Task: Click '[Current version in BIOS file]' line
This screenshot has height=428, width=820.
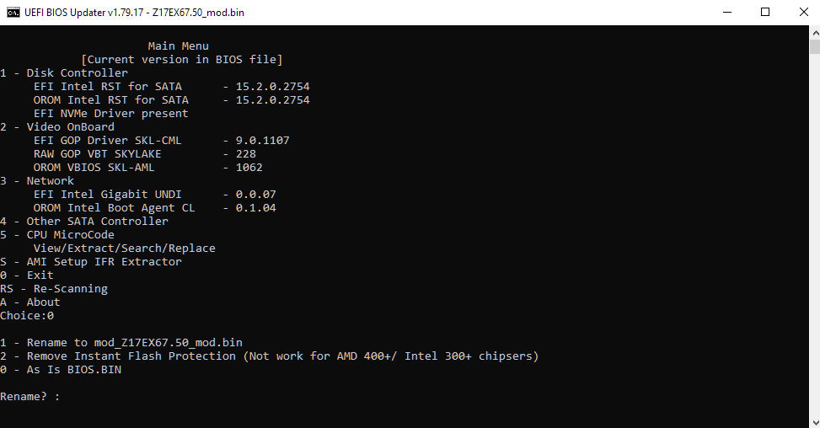Action: tap(181, 60)
